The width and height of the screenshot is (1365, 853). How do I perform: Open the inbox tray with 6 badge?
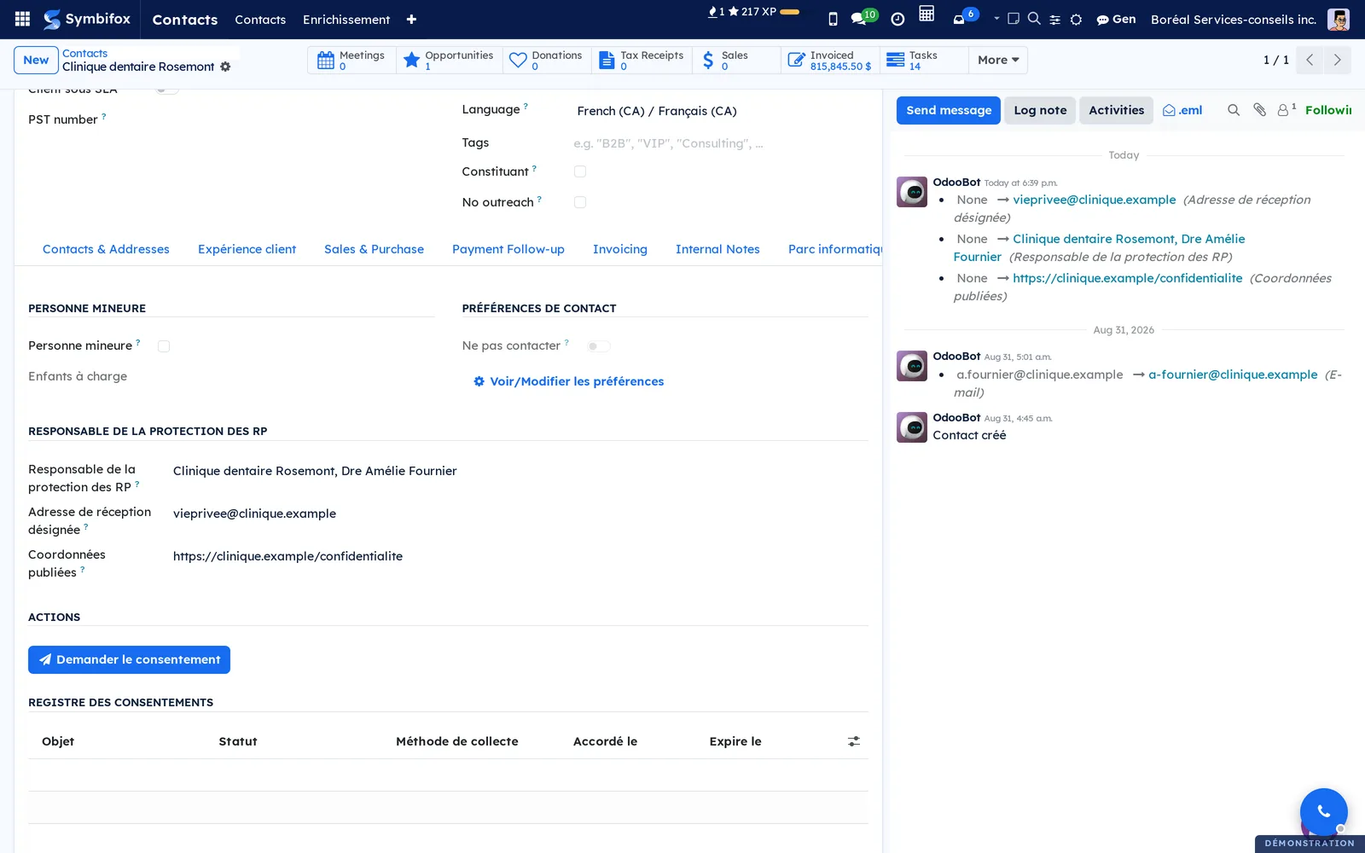(x=964, y=17)
